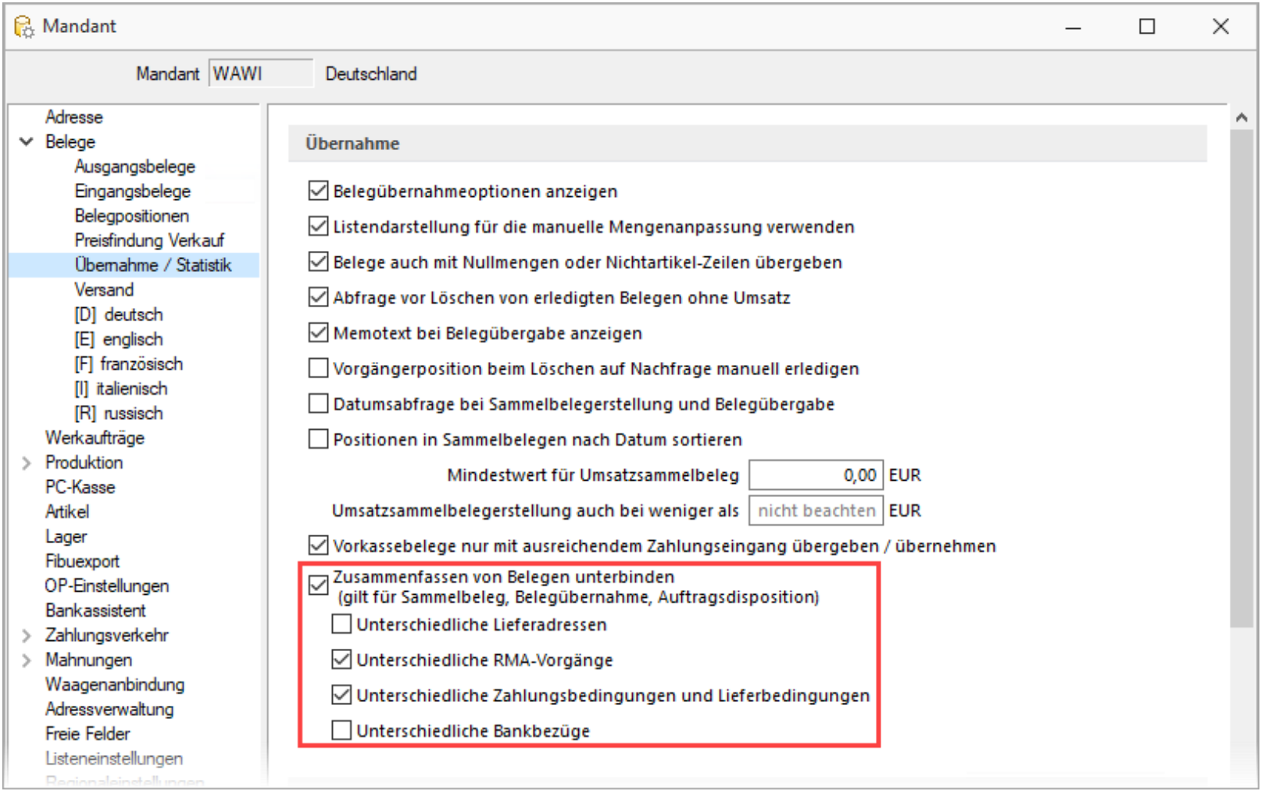Open PC-Kasse settings
The height and width of the screenshot is (791, 1261).
80,487
